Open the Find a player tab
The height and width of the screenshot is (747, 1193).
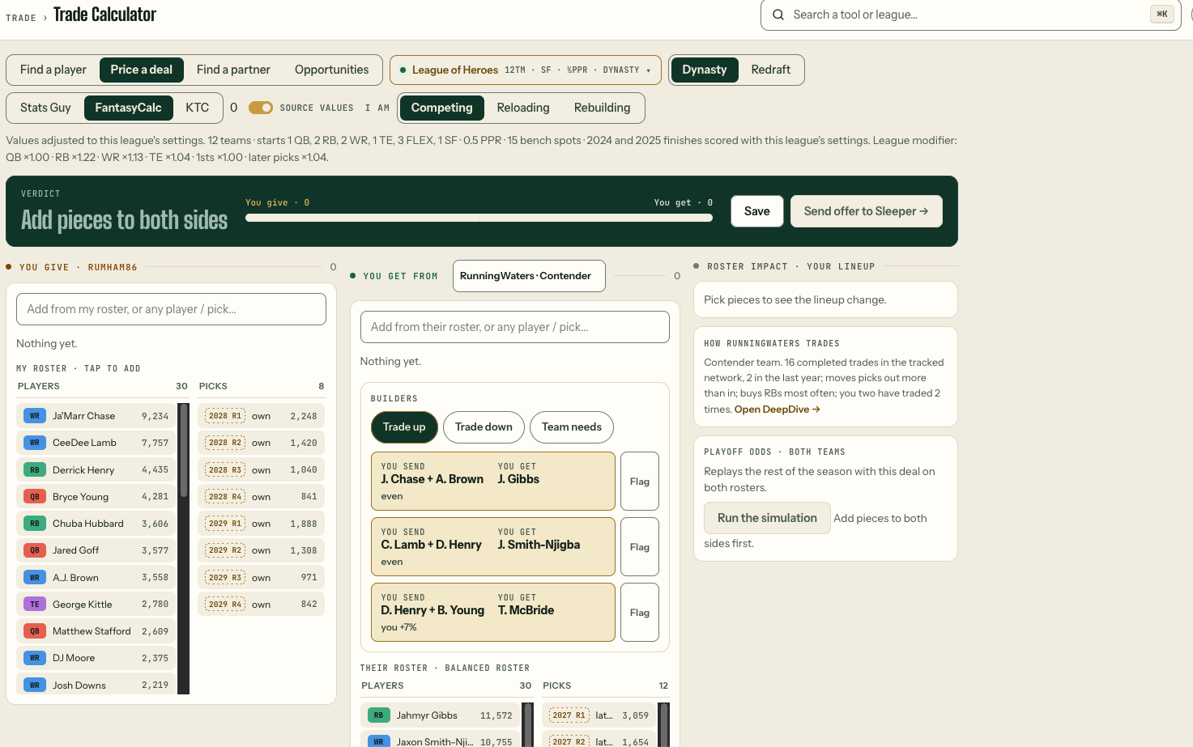[x=53, y=70]
